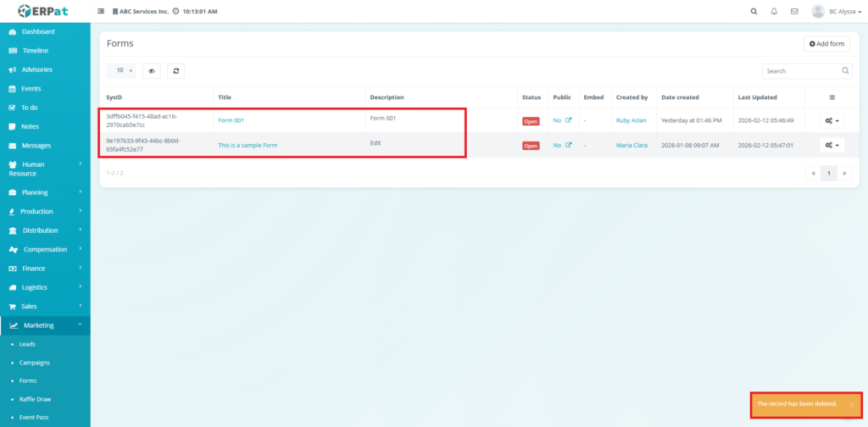This screenshot has width=868, height=427.
Task: Close the record deleted notification
Action: [852, 405]
